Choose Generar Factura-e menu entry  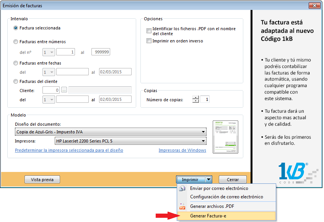[208, 216]
